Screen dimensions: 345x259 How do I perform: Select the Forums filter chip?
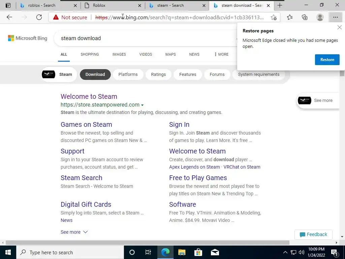click(x=217, y=75)
